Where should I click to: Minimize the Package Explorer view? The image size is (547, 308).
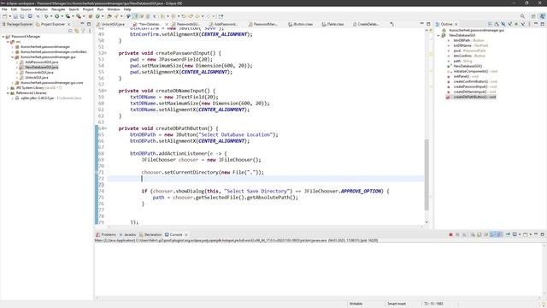[82, 24]
